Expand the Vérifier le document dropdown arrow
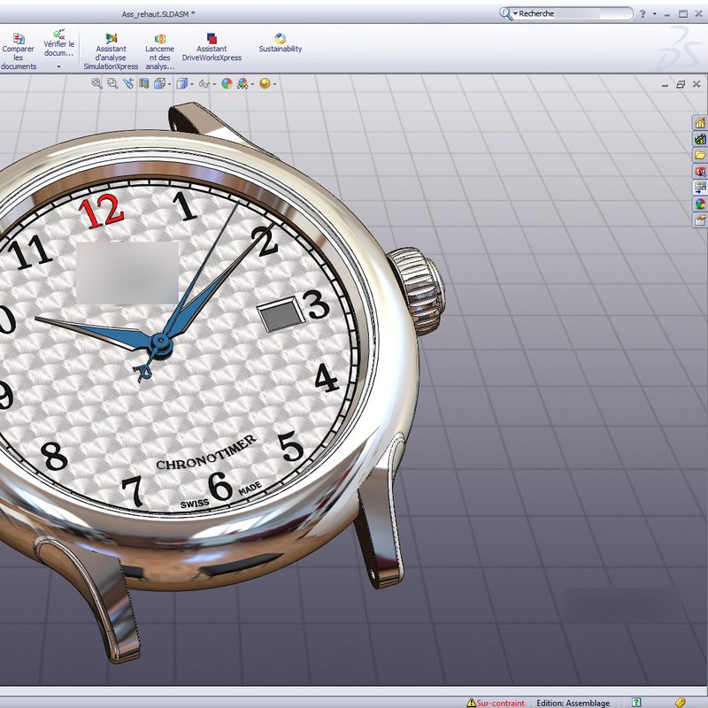Screen dimensions: 708x708 [x=58, y=66]
